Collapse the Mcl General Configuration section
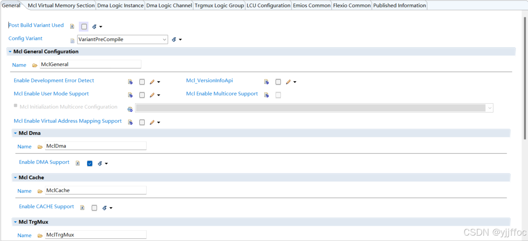This screenshot has height=241, width=528. 10,52
